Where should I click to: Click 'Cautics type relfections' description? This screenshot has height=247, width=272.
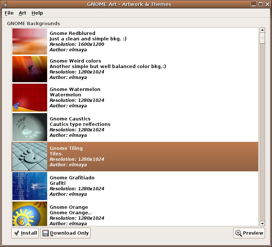[x=80, y=124]
